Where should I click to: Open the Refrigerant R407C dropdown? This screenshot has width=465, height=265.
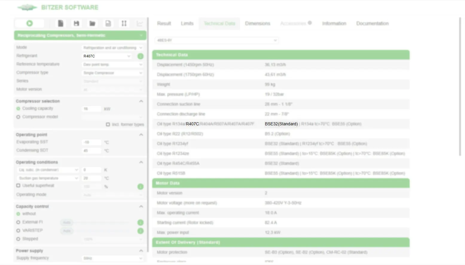point(107,56)
